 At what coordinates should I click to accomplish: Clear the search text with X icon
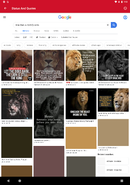(x=108, y=25)
